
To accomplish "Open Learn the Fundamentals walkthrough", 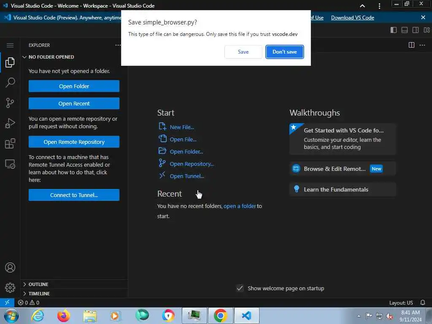I will (343, 189).
